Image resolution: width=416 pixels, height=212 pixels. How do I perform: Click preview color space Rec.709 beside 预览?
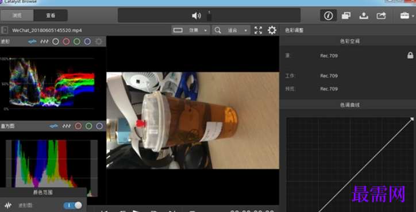329,89
